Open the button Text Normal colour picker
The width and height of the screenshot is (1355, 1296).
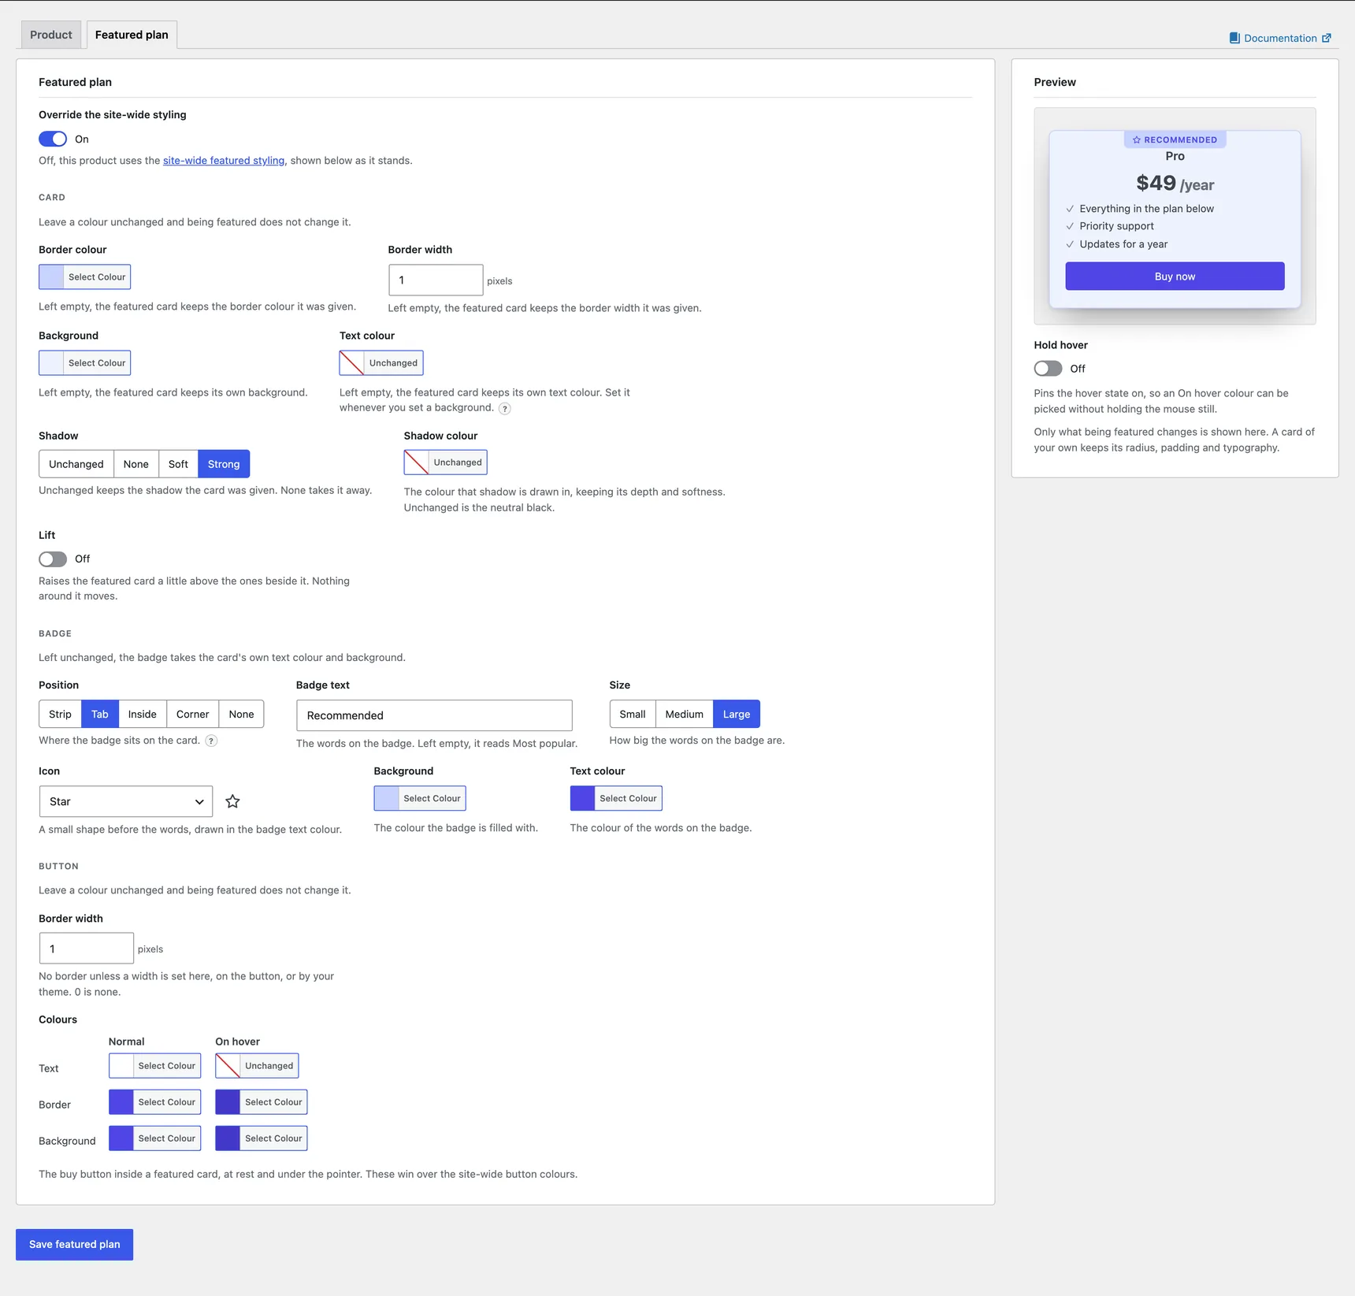(154, 1066)
